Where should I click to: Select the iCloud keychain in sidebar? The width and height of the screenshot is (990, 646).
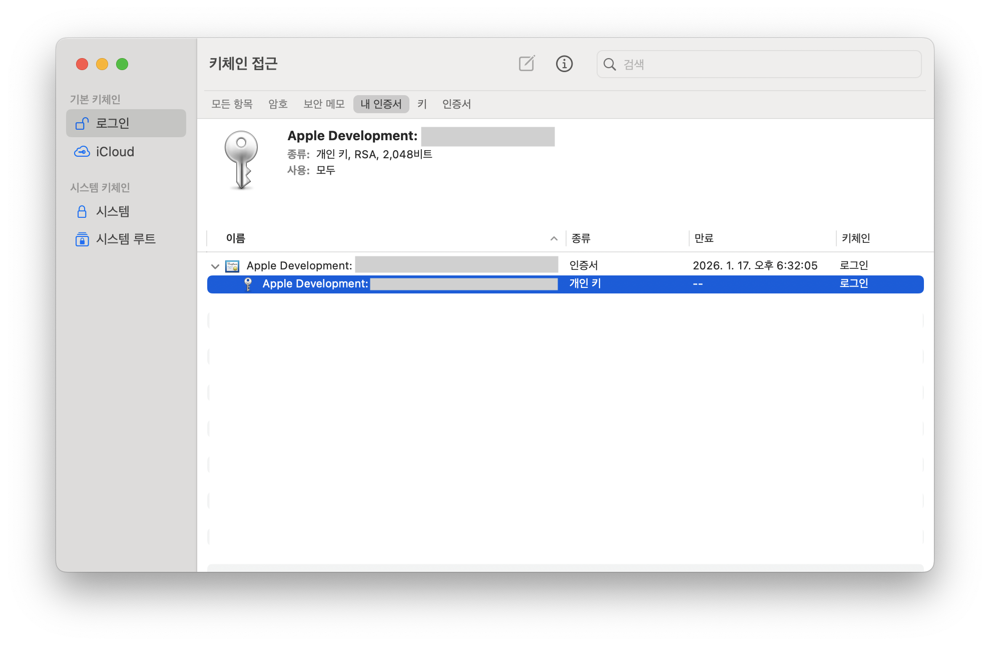pos(115,152)
